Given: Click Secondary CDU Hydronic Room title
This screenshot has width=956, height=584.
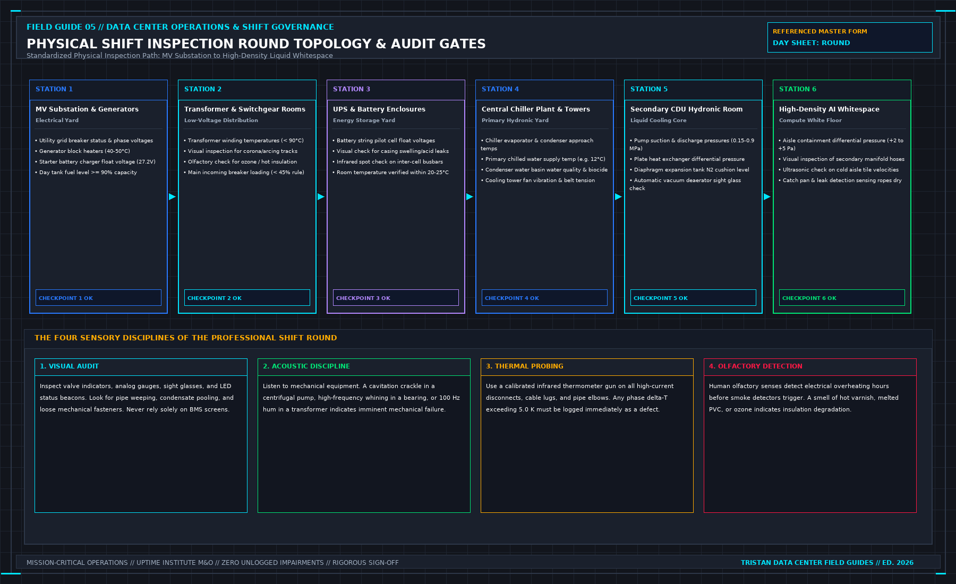Looking at the screenshot, I should [687, 109].
